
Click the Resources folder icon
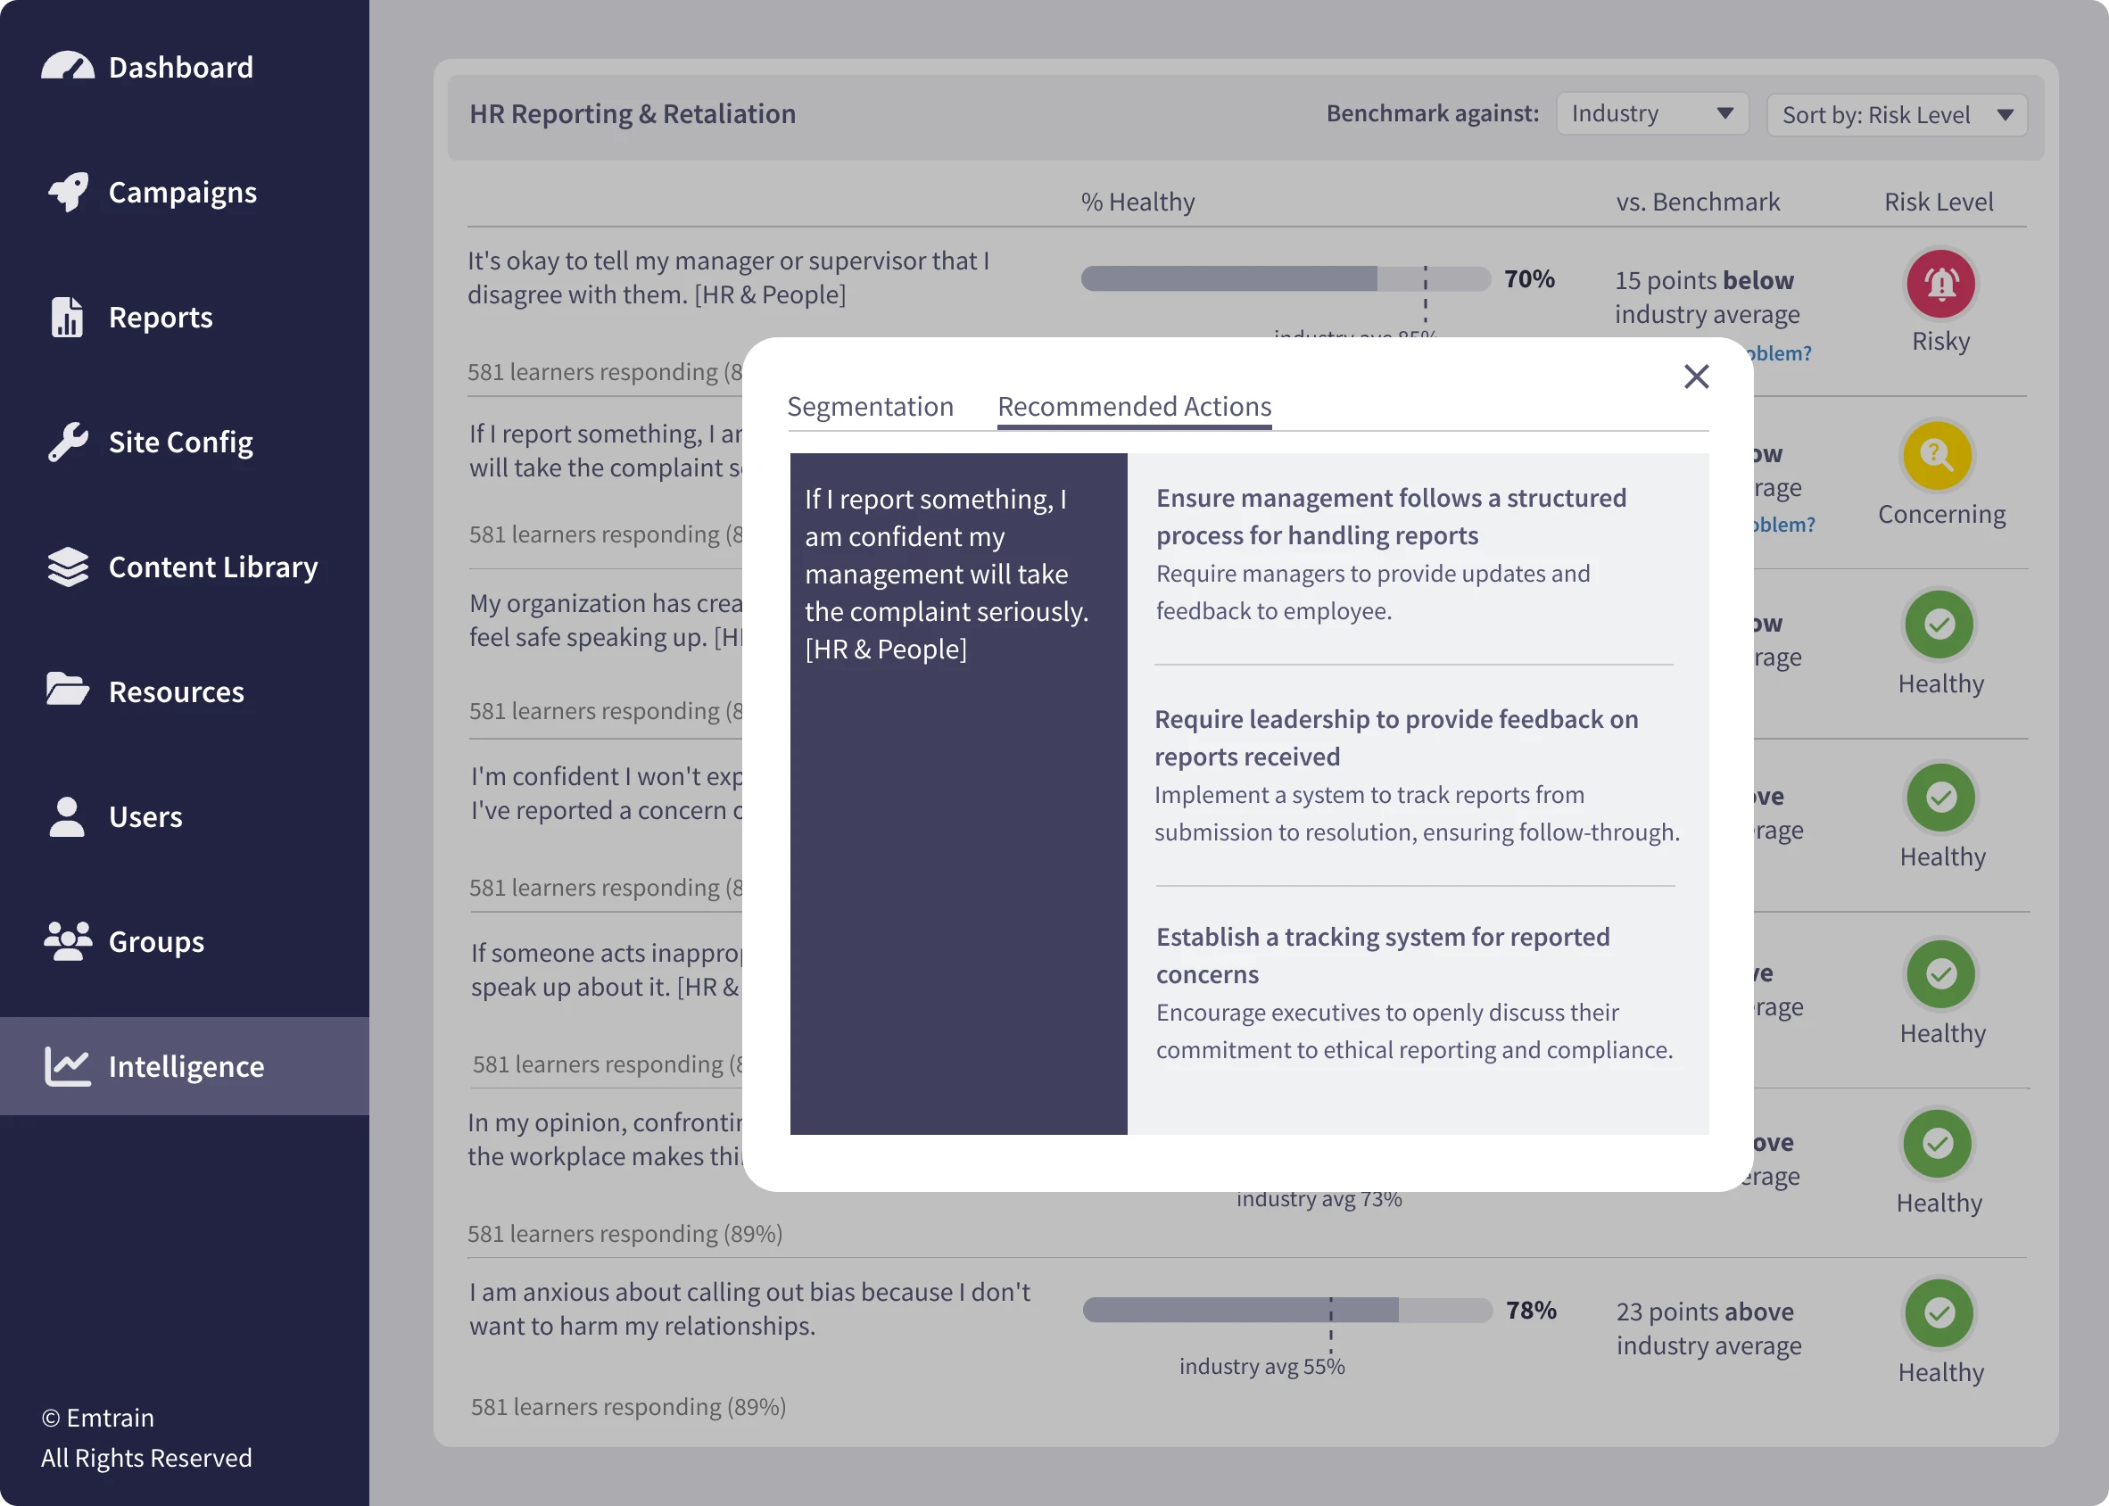67,691
